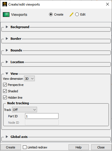Expand the Bounds section
Viewport: 112px width, 154px height.
click(x=7, y=50)
